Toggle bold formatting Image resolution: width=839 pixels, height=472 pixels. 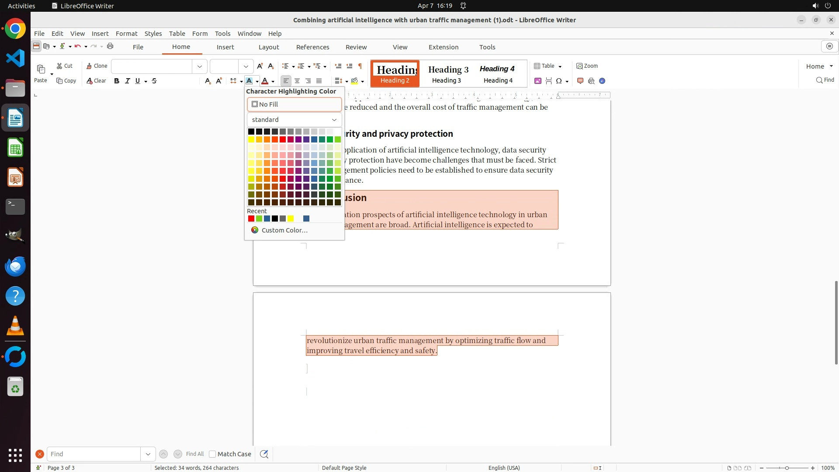[x=117, y=81]
